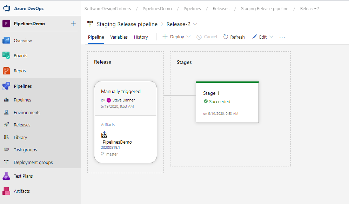Viewport: 349px width, 204px height.
Task: Open Environments under Pipelines
Action: point(27,112)
